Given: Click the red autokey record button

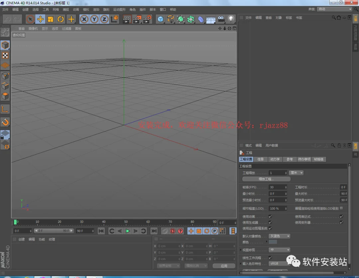Looking at the screenshot, I should pyautogui.click(x=173, y=231).
